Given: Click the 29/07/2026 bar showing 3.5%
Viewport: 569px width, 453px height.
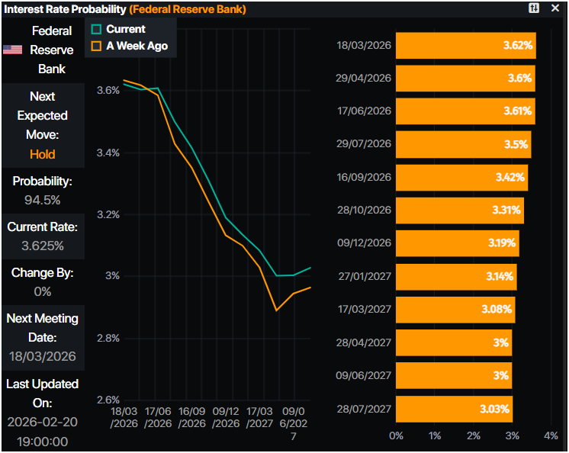Looking at the screenshot, I should [x=463, y=144].
